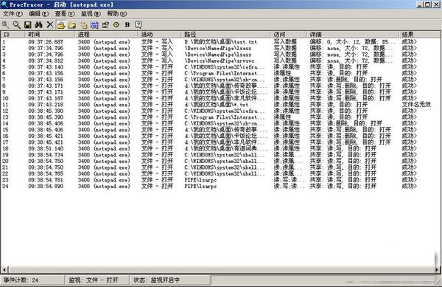Open the 帮助 menu

117,13
